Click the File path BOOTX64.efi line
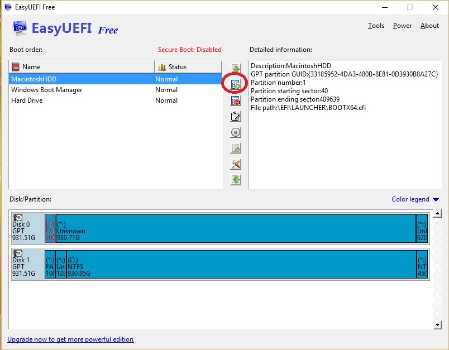This screenshot has width=449, height=350. pyautogui.click(x=308, y=108)
